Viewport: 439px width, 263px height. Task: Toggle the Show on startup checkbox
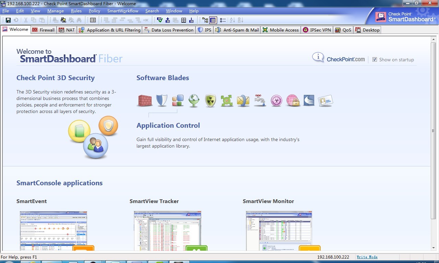pyautogui.click(x=375, y=59)
